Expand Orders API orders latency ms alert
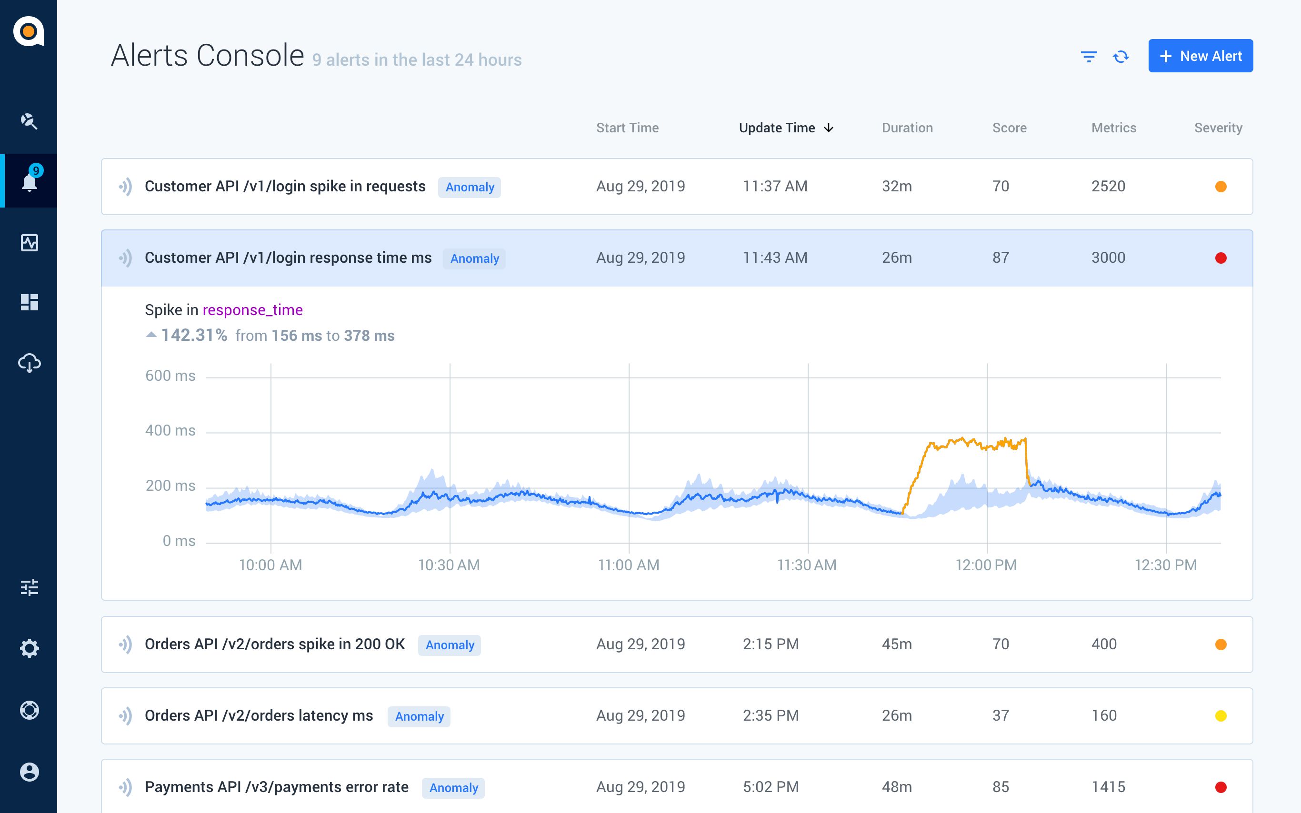This screenshot has width=1301, height=813. (x=677, y=716)
